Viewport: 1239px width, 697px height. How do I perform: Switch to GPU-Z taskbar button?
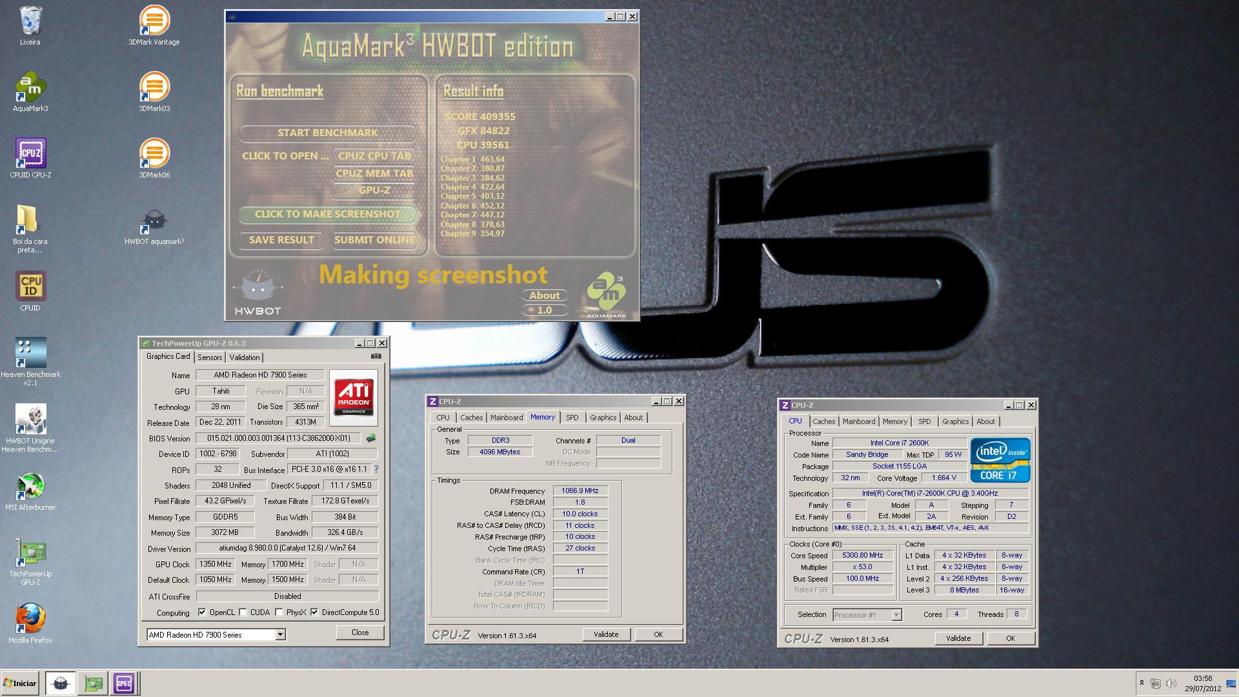92,683
